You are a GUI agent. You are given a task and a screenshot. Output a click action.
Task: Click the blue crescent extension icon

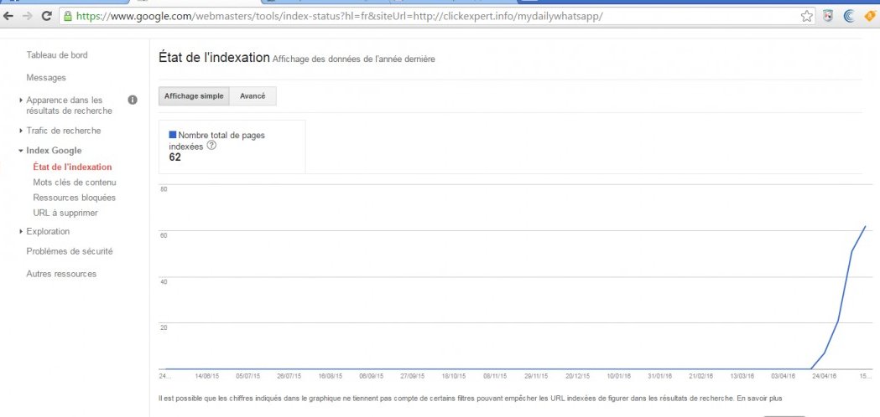pos(849,16)
